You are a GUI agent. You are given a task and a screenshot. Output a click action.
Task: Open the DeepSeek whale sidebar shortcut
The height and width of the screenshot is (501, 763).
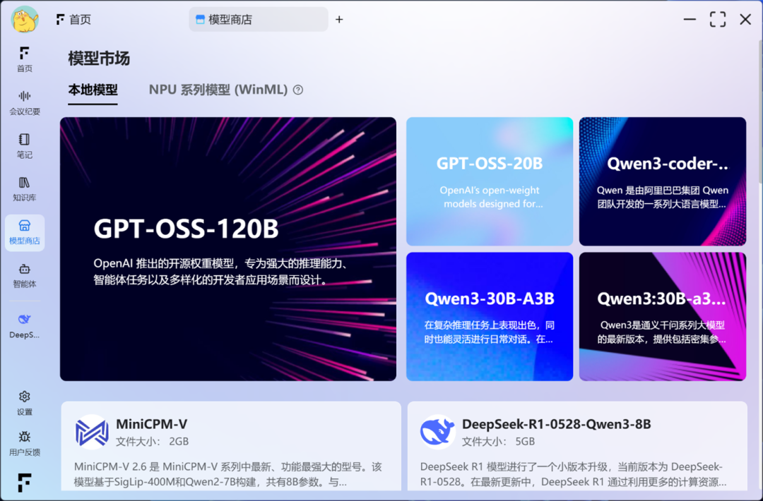pyautogui.click(x=24, y=325)
